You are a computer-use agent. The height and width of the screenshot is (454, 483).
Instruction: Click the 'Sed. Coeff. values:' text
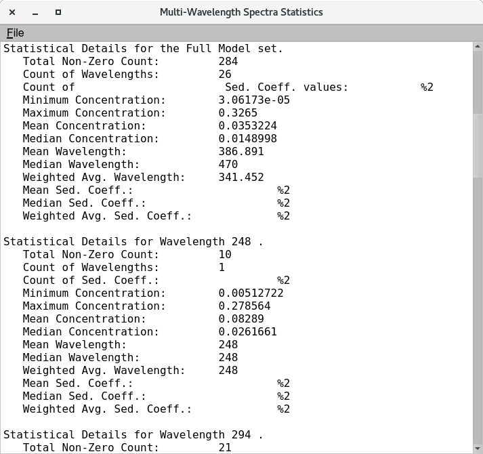[287, 87]
